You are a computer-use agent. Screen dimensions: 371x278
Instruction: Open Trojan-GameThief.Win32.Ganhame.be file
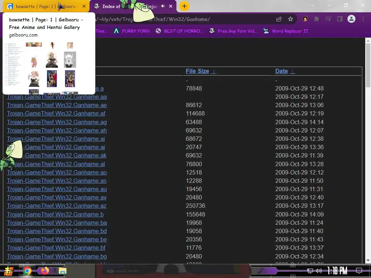(57, 240)
